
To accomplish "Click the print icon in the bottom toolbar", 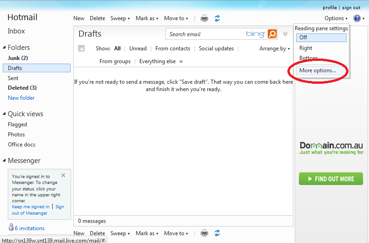I will pos(204,233).
